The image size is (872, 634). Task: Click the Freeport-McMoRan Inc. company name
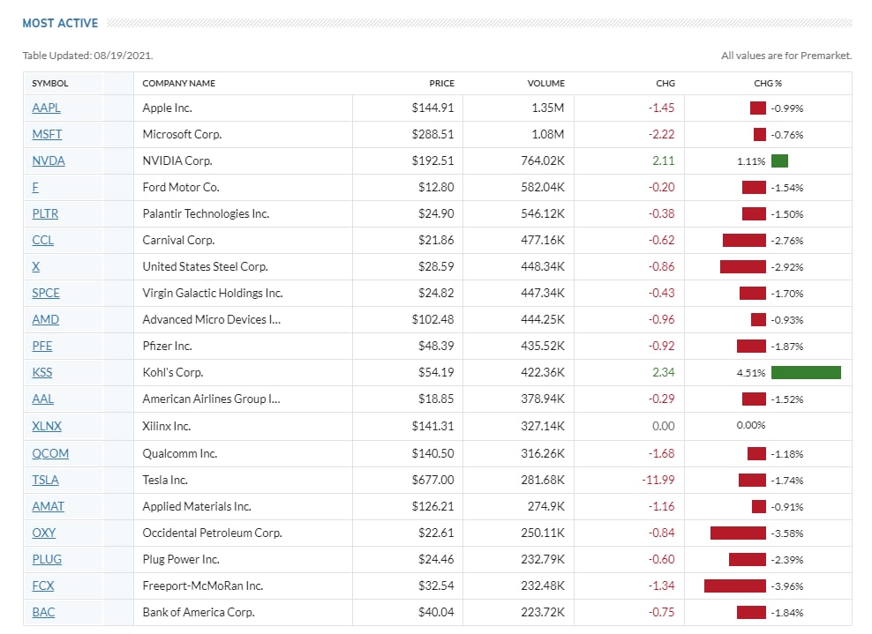click(202, 586)
